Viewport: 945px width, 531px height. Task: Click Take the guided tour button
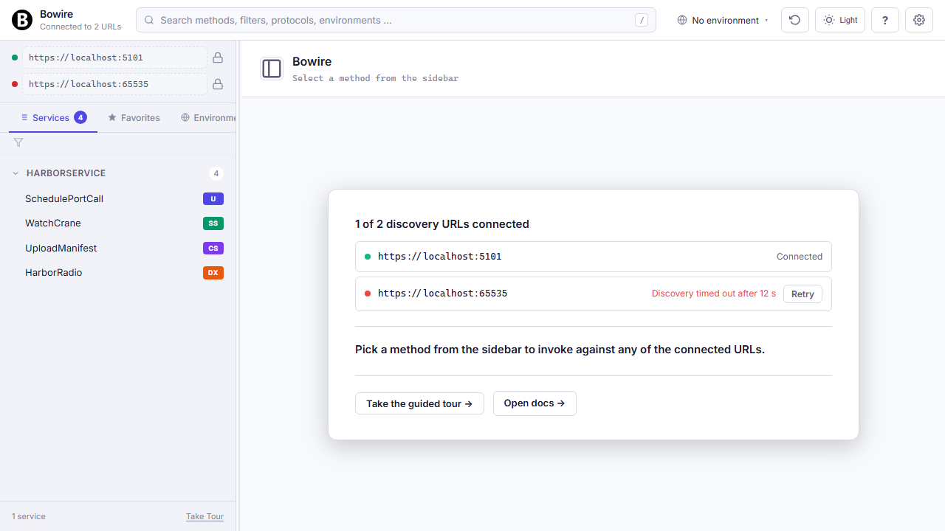419,403
